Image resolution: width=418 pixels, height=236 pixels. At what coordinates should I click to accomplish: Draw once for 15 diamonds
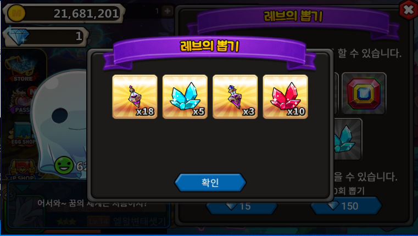coord(242,206)
